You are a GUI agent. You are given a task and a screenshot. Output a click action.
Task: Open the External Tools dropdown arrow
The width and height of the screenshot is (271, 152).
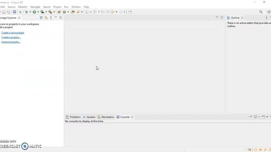tap(54, 12)
